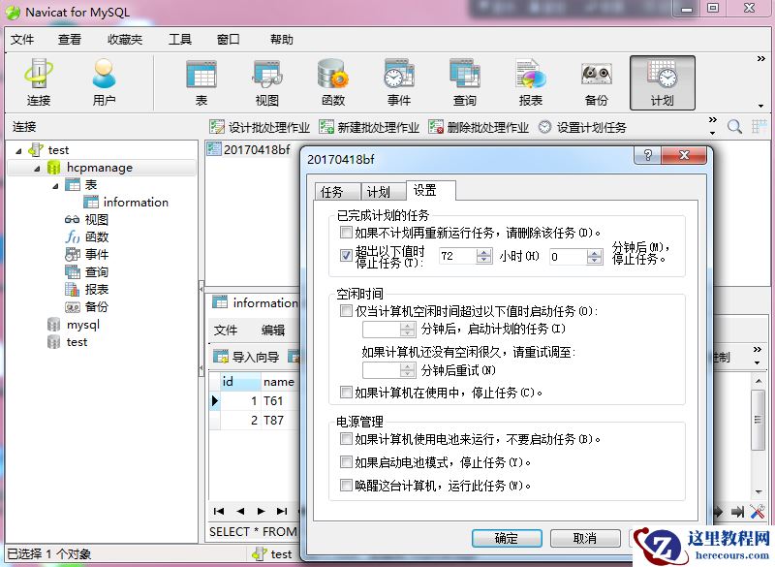
Task: Click the magnifier search icon
Action: 734,127
